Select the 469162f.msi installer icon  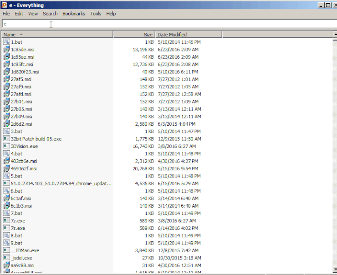7,168
